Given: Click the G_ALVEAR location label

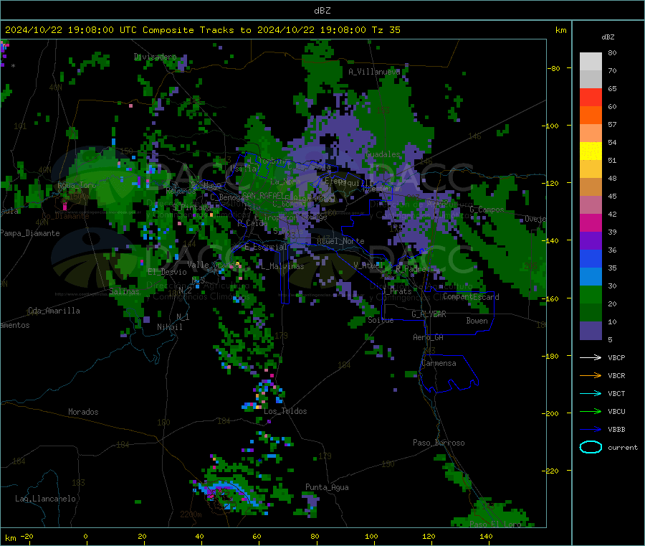Looking at the screenshot, I should tap(429, 314).
